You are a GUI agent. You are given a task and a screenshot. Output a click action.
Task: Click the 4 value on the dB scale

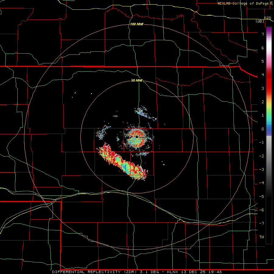(x=263, y=75)
